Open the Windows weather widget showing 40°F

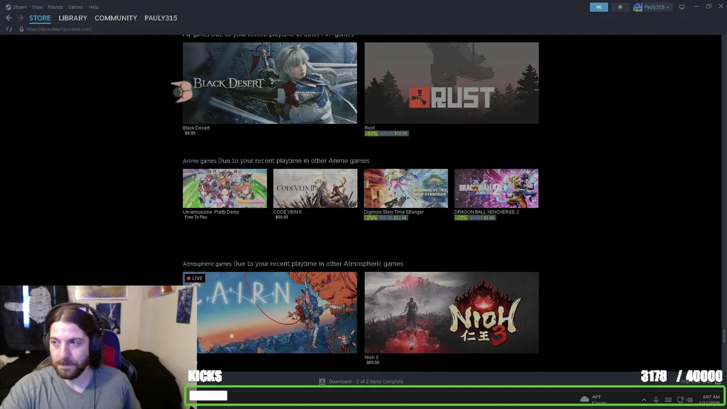pyautogui.click(x=592, y=400)
